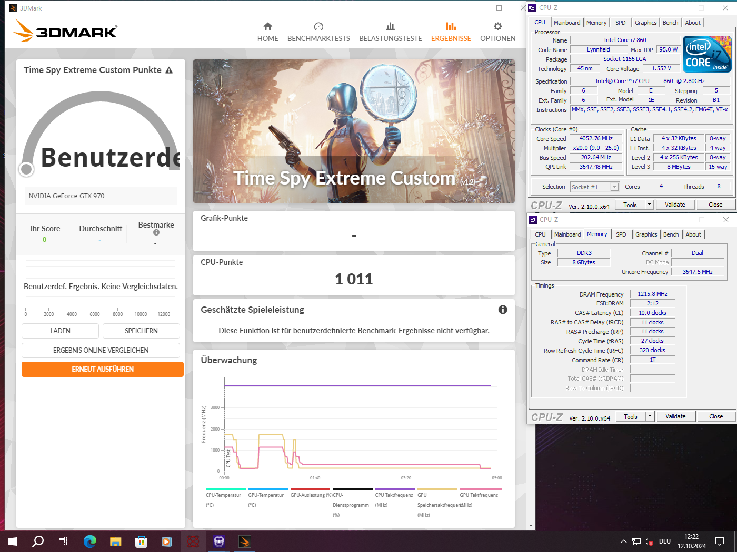Screen dimensions: 737x552
Task: Open Microsoft Store from the taskbar
Action: coord(141,541)
